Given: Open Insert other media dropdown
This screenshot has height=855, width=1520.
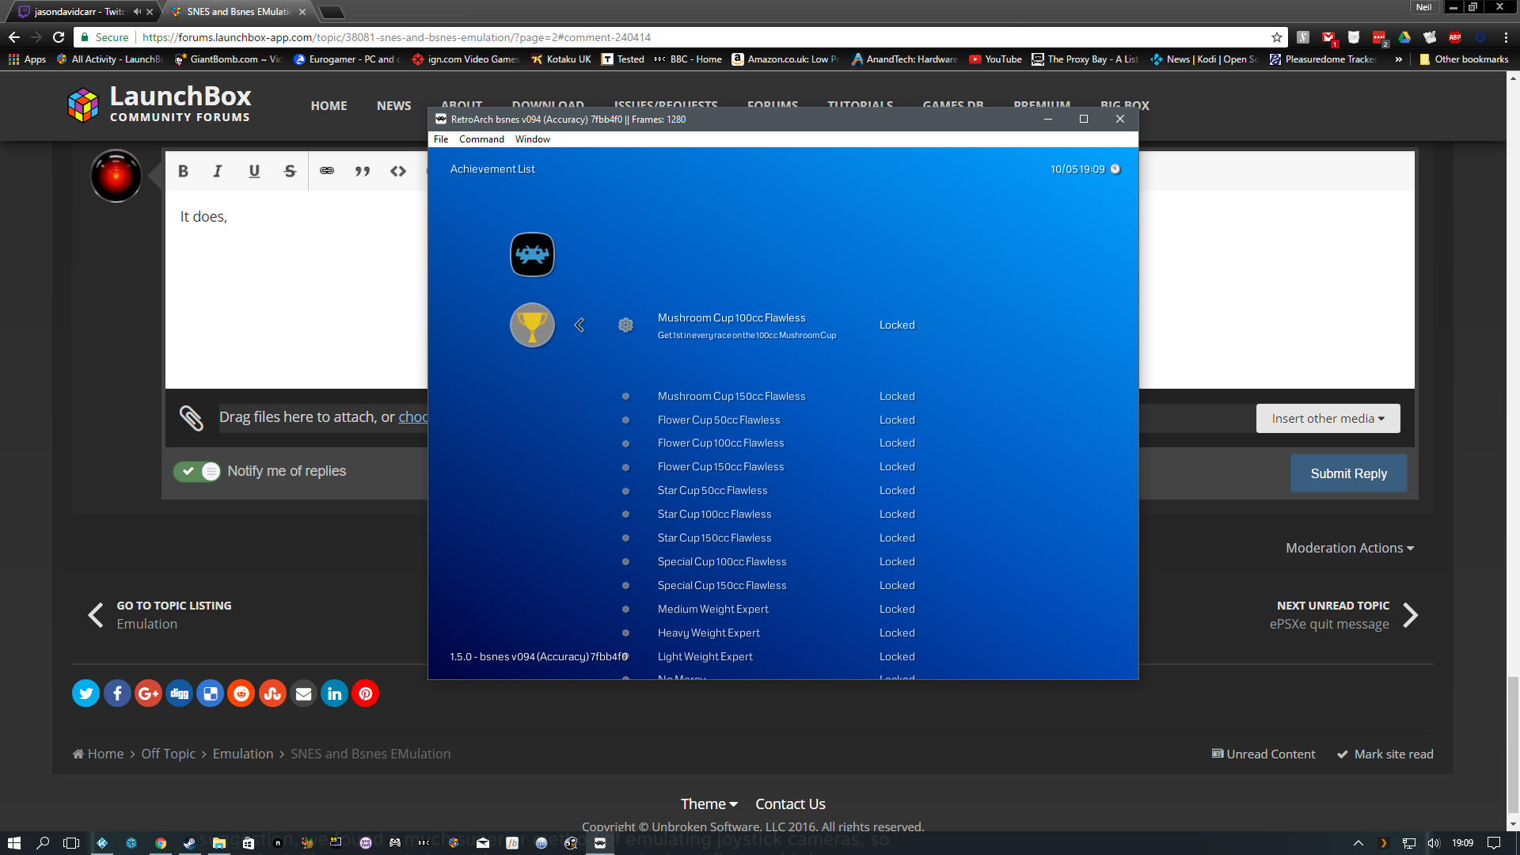Looking at the screenshot, I should (1328, 419).
